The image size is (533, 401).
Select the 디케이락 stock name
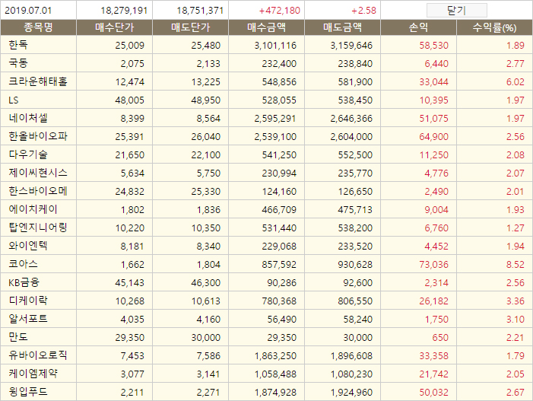click(x=28, y=301)
